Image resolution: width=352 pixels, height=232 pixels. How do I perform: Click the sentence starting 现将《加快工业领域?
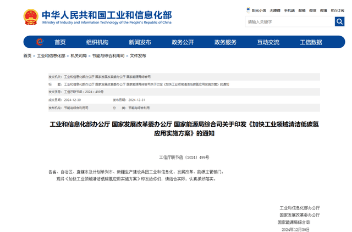[x=136, y=179]
